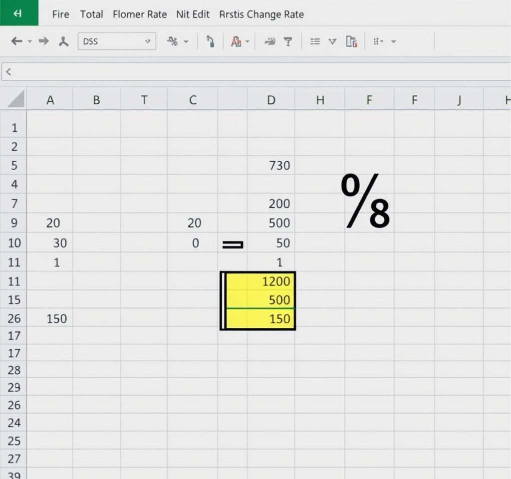Click the green app logo button
511x479 pixels.
tap(19, 13)
